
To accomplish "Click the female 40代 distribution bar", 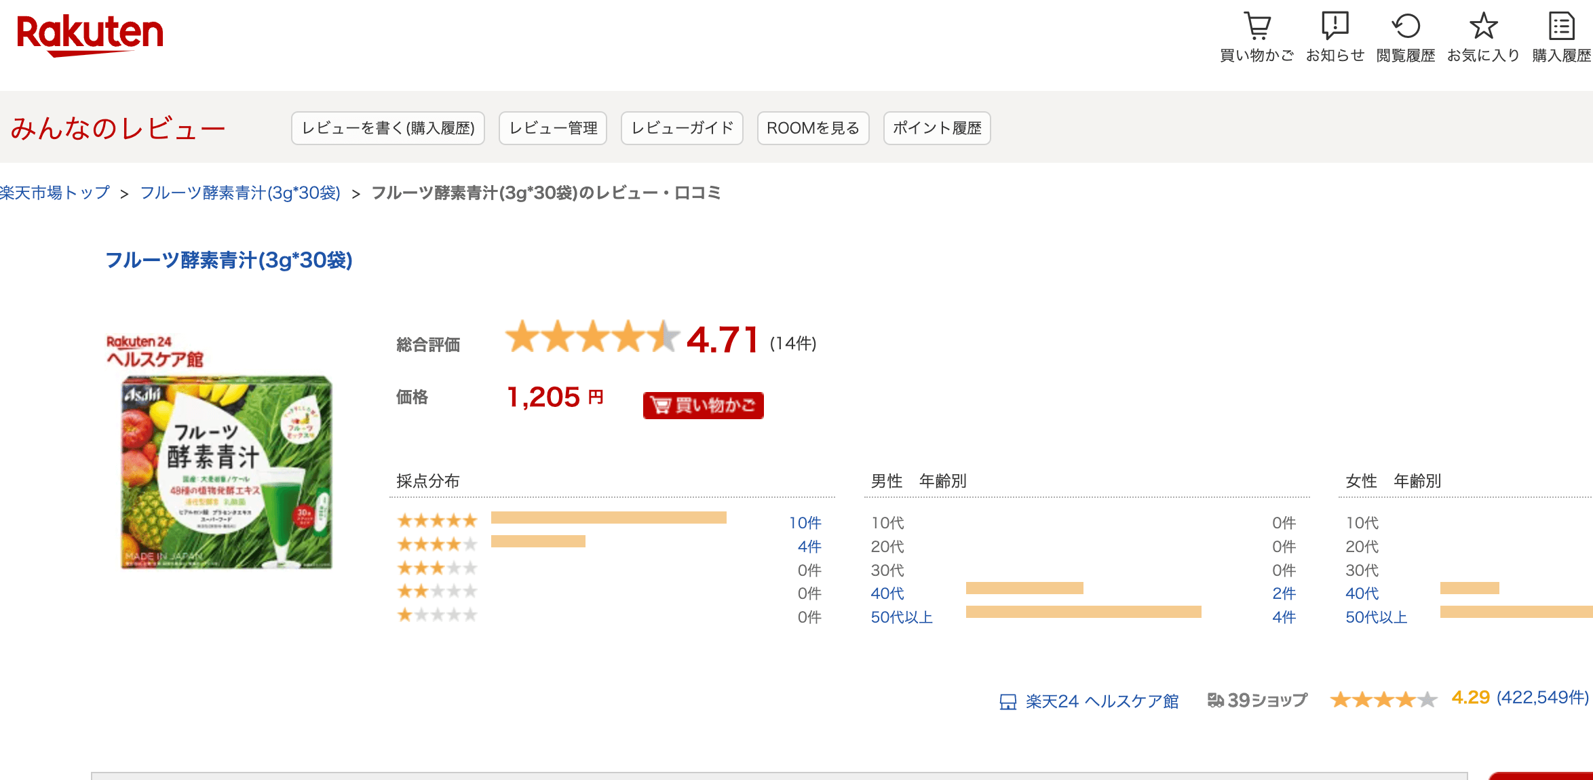I will [1470, 588].
